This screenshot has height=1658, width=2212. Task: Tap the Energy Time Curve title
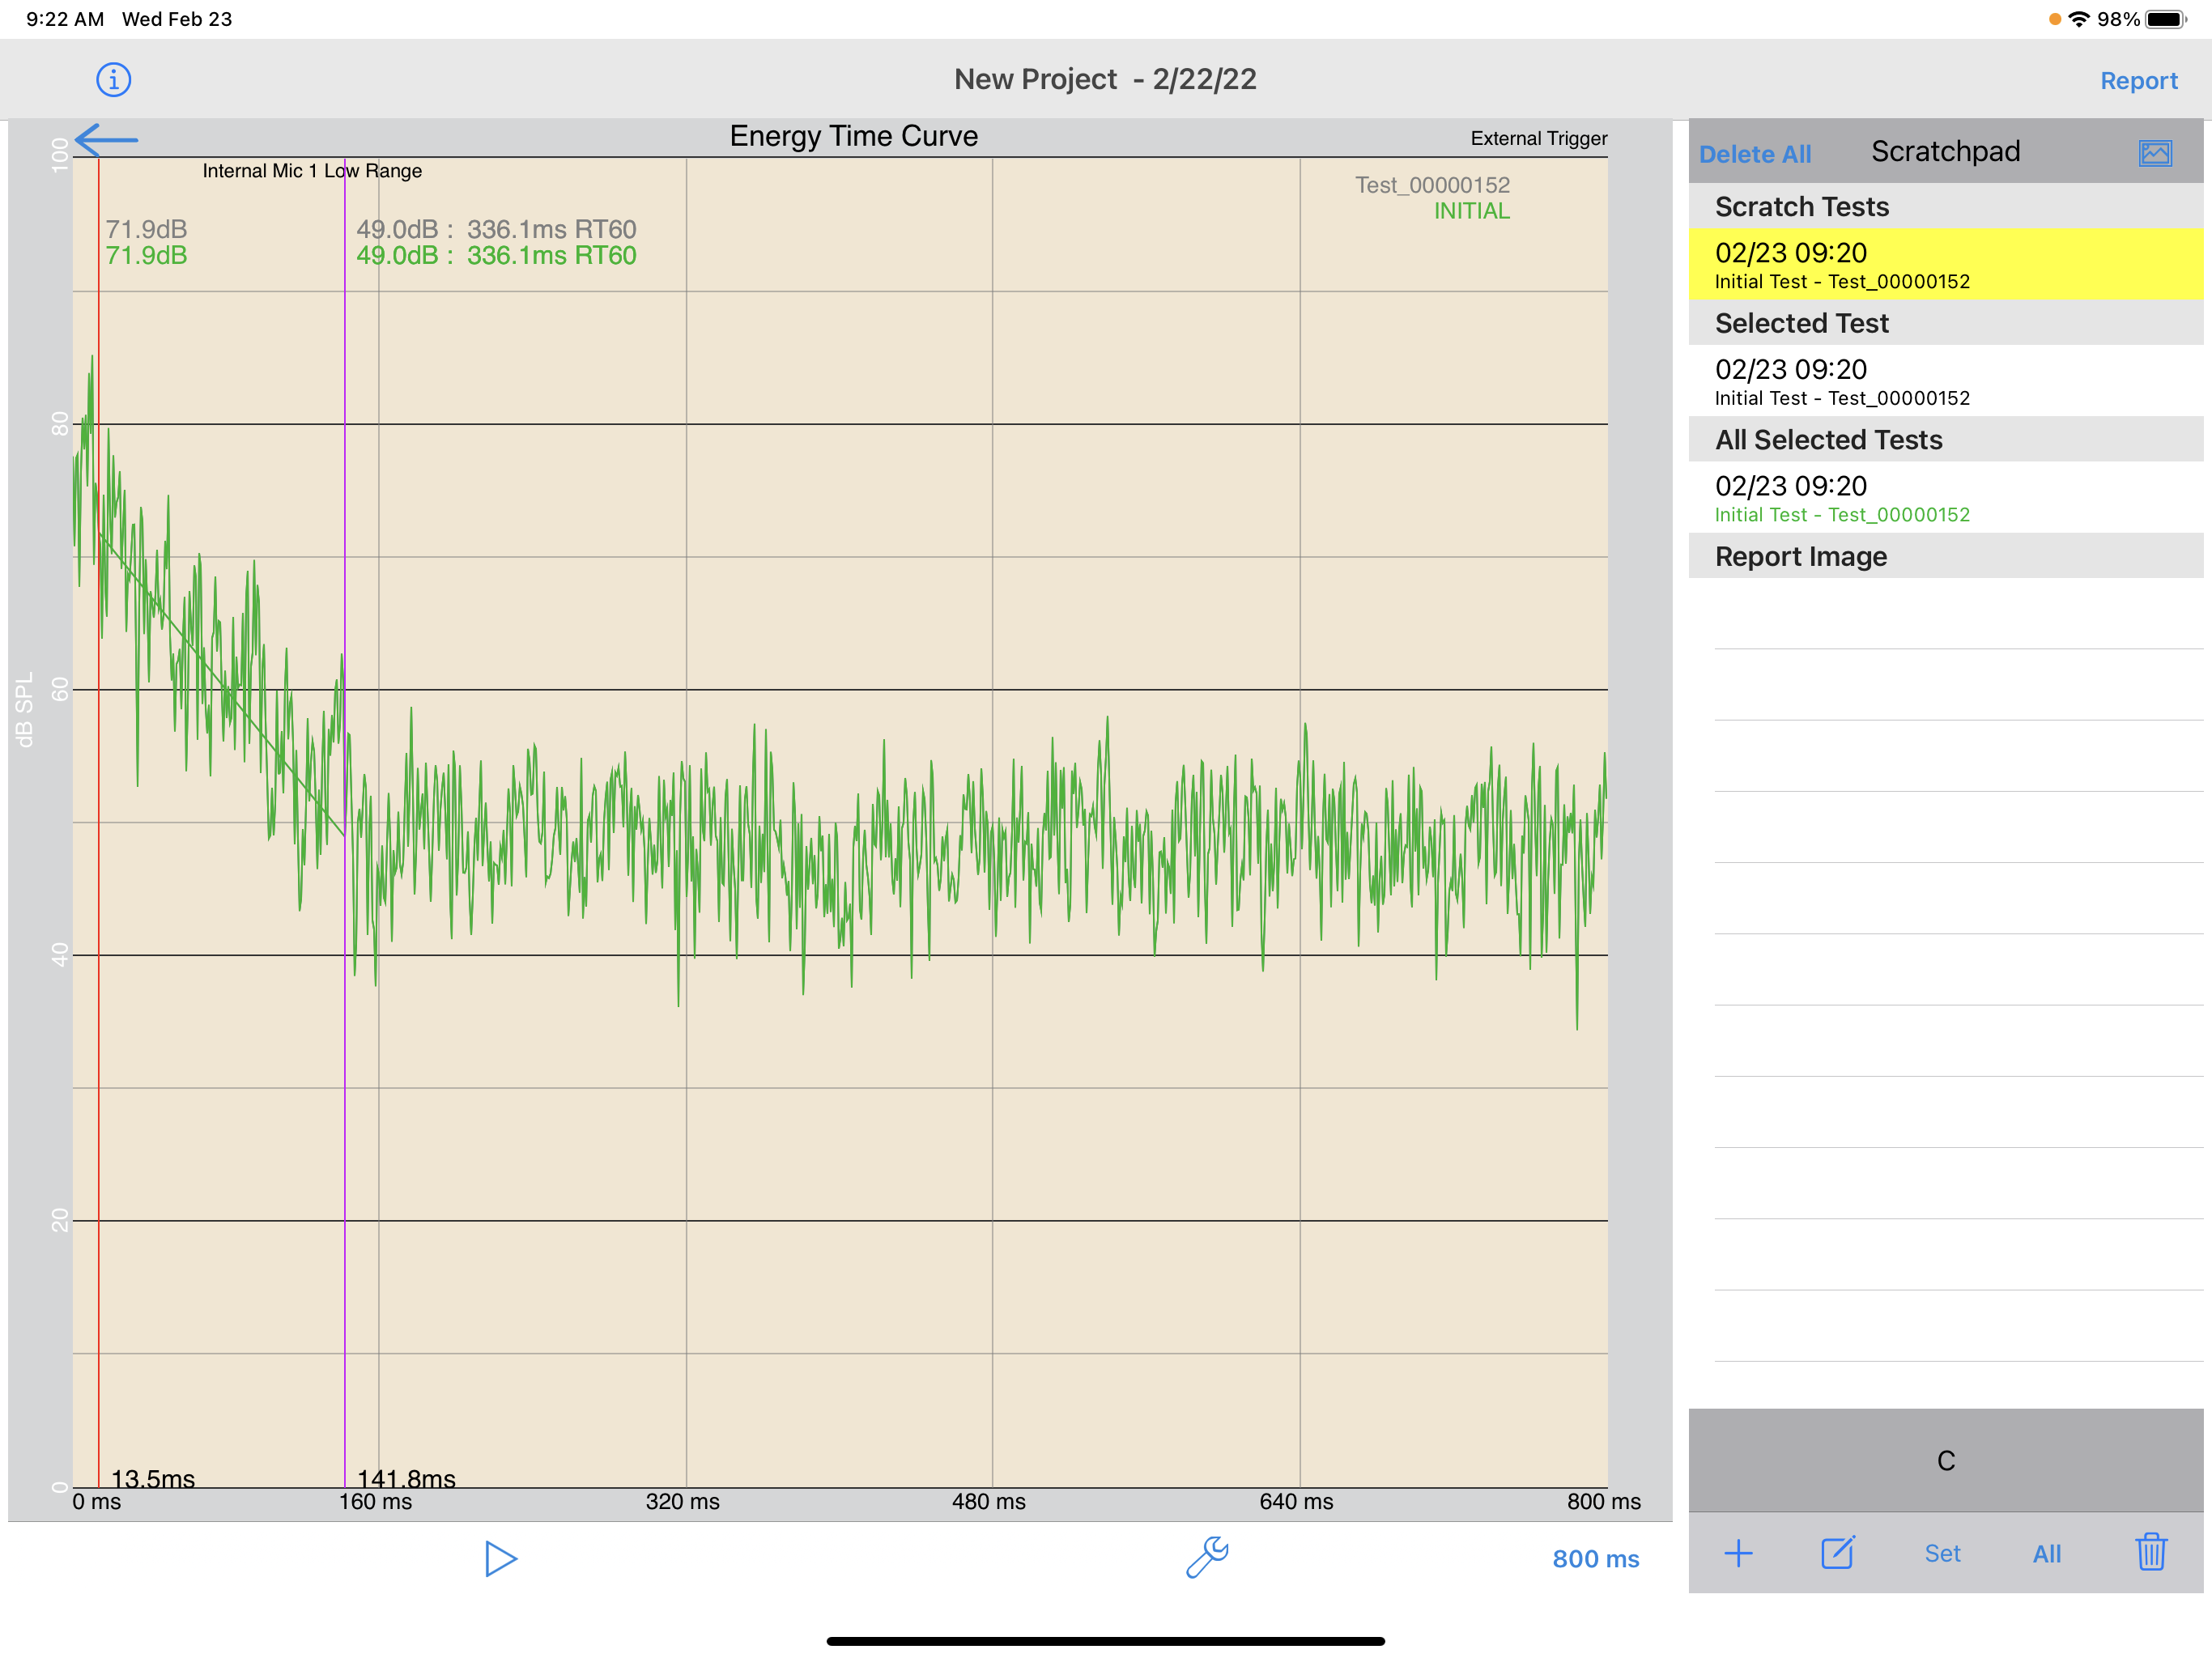(x=853, y=136)
